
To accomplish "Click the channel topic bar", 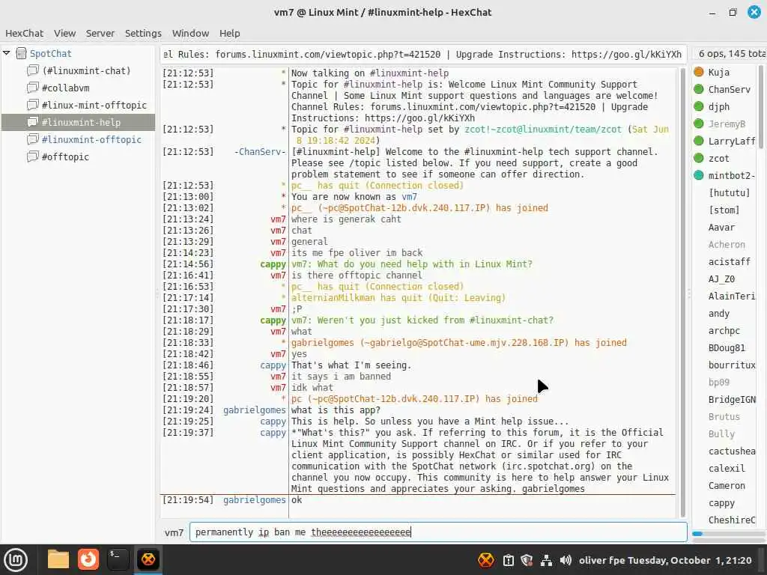I will point(424,54).
